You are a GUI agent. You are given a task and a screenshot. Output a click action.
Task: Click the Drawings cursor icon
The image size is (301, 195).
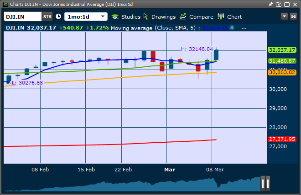tap(145, 16)
